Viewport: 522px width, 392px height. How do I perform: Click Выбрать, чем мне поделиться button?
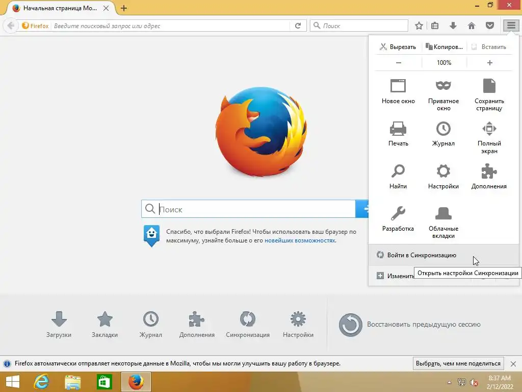coord(458,363)
